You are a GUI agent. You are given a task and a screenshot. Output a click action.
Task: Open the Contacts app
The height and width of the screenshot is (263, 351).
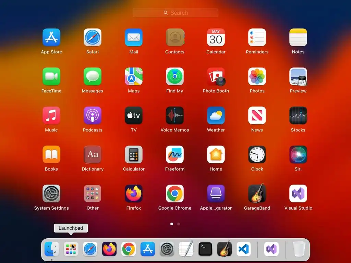(x=175, y=37)
